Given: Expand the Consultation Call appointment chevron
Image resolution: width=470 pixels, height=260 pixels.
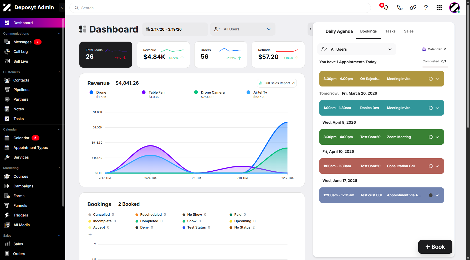Looking at the screenshot, I should [437, 166].
